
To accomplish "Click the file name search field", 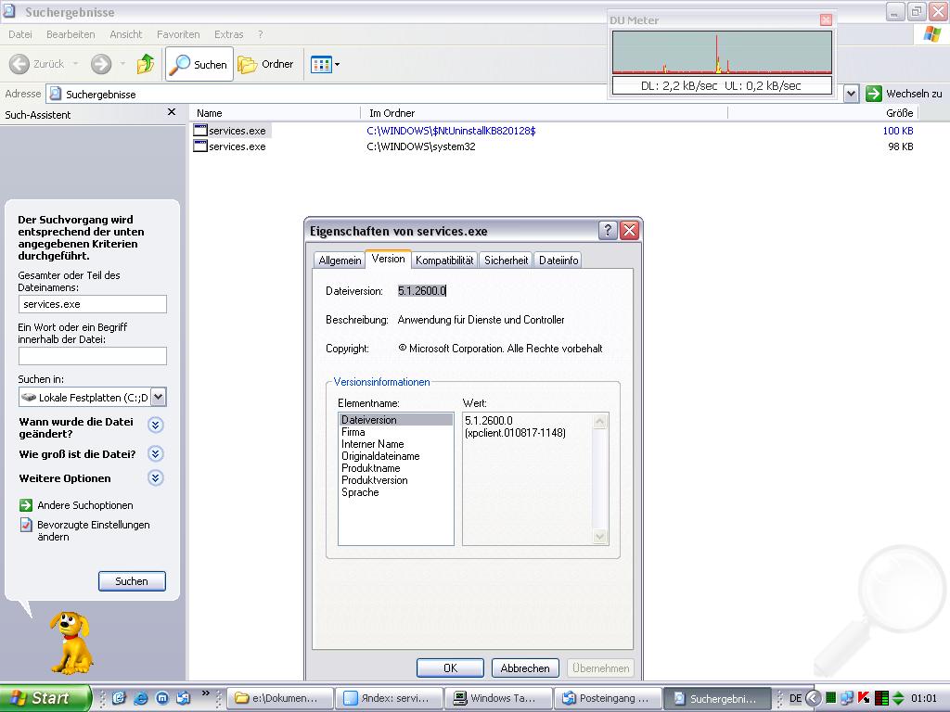I will pos(93,304).
